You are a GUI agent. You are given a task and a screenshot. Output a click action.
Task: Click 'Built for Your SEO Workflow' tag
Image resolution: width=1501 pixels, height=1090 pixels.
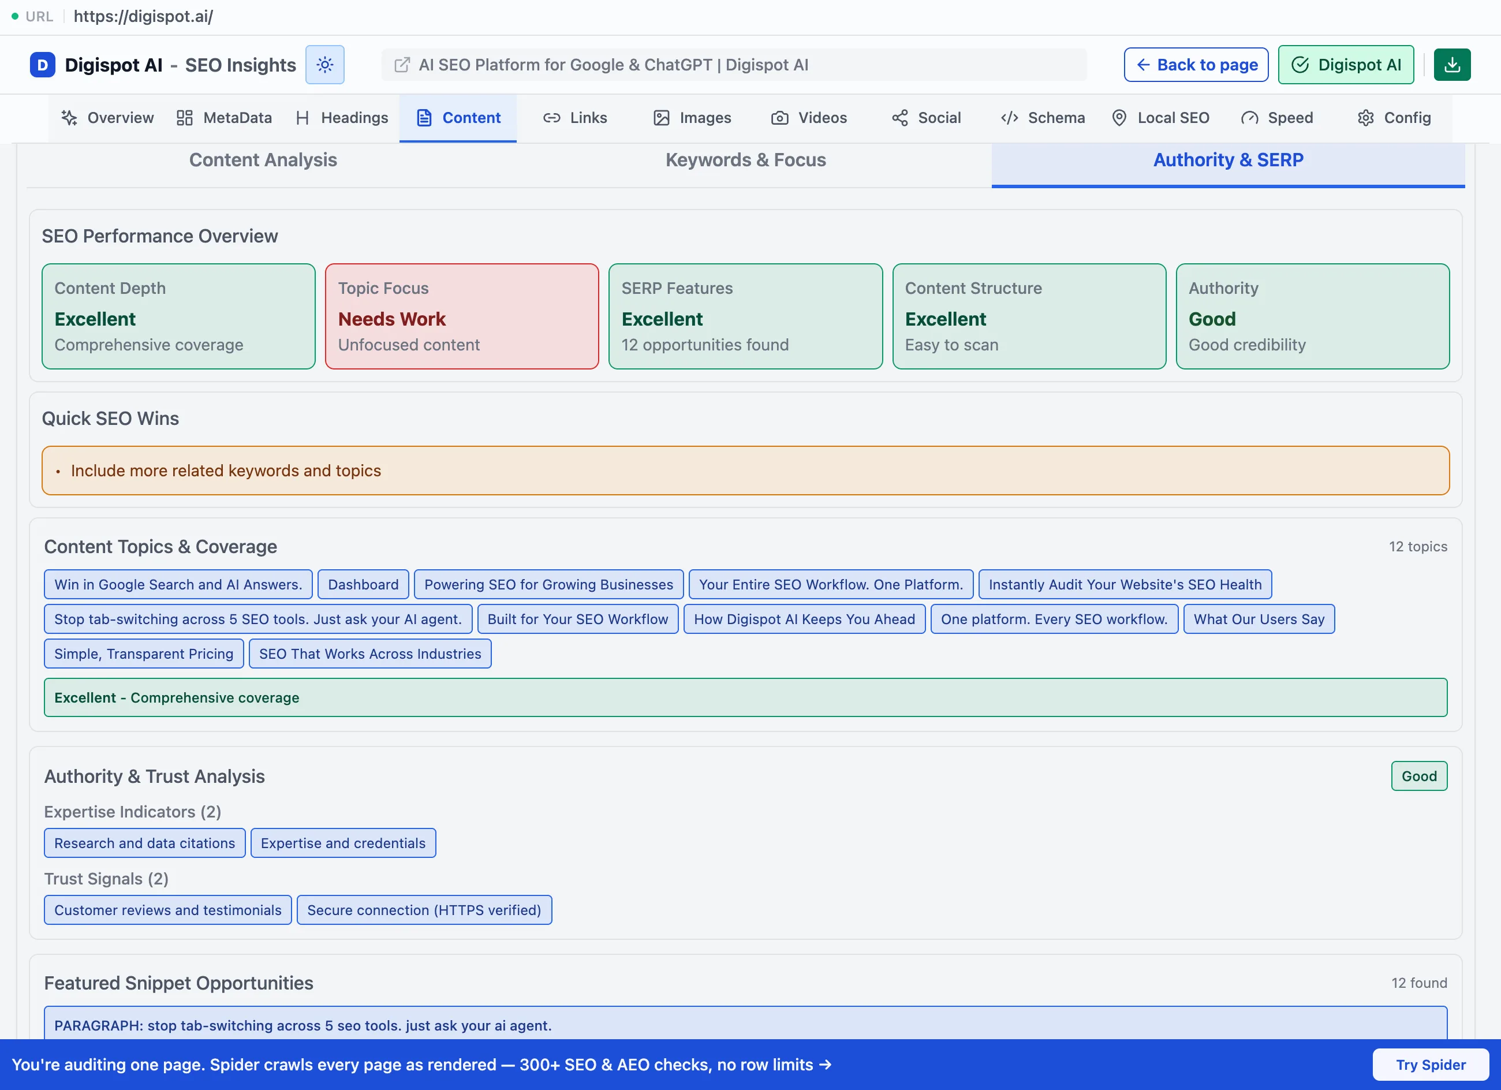click(x=578, y=619)
